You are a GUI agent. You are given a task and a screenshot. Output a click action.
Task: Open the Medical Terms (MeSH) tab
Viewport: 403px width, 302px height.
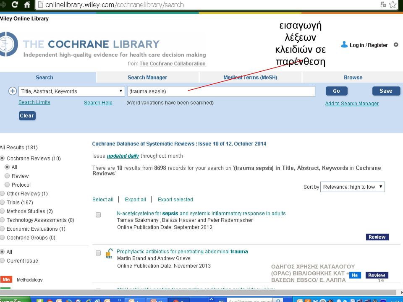pyautogui.click(x=250, y=77)
